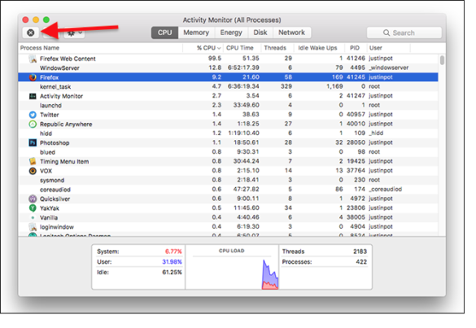476x328 pixels.
Task: Click the 6:36:19.34 CPU time value
Action: (243, 86)
